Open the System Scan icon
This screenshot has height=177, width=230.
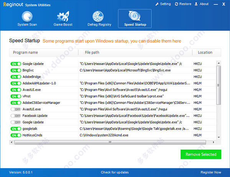click(27, 16)
